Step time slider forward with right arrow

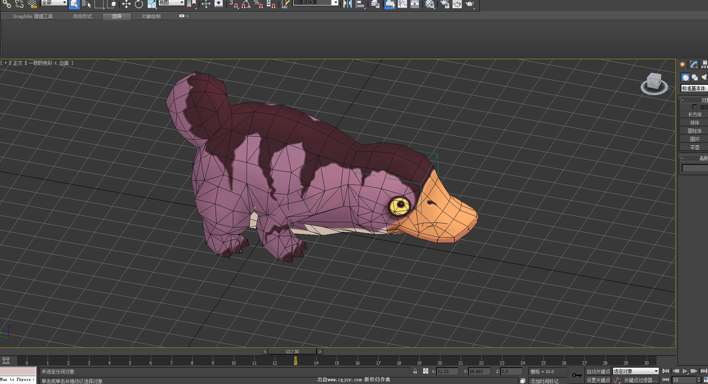pyautogui.click(x=320, y=352)
